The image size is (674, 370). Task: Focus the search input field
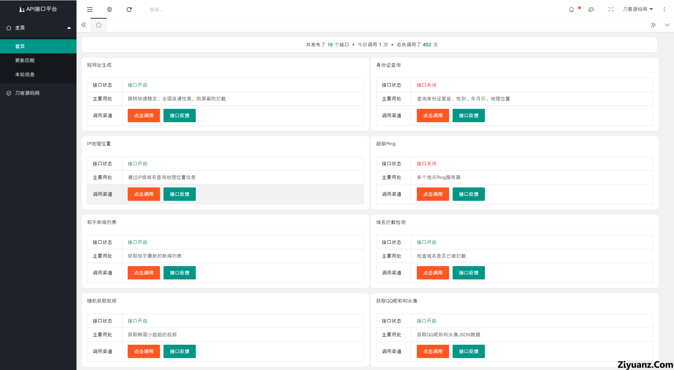(x=175, y=9)
